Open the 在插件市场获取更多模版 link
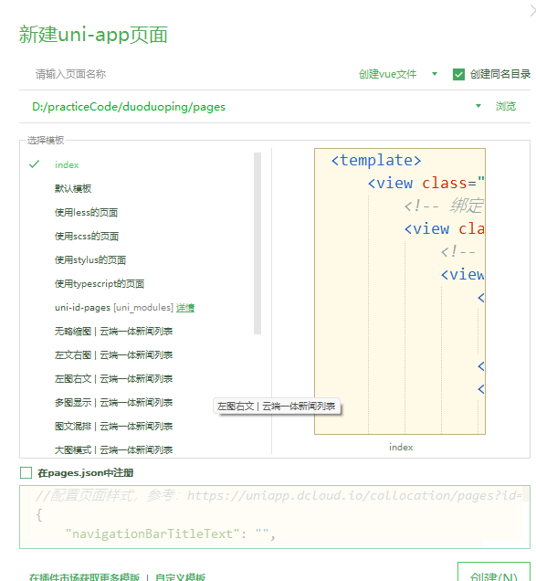The image size is (536, 581). (84, 576)
